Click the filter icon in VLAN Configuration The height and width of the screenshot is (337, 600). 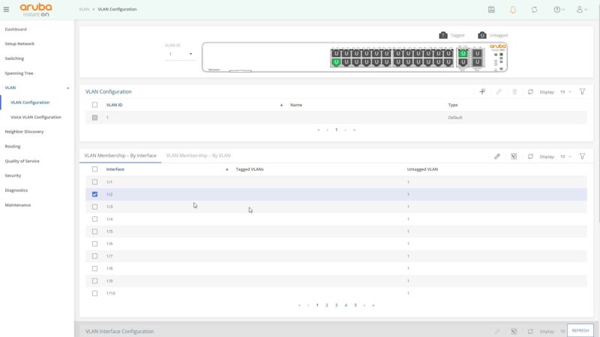tap(582, 91)
